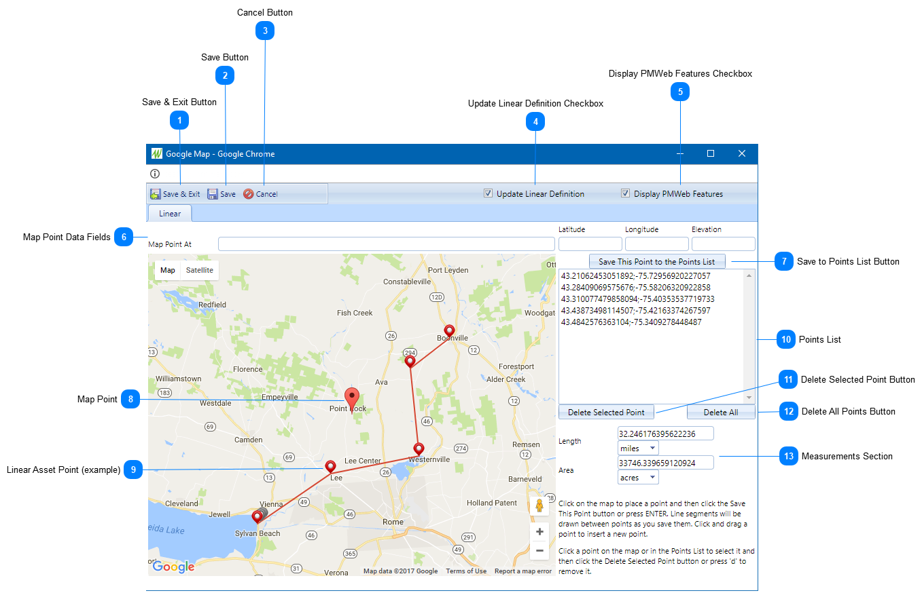The height and width of the screenshot is (593, 922).
Task: Click the Latitude input field
Action: pyautogui.click(x=590, y=244)
